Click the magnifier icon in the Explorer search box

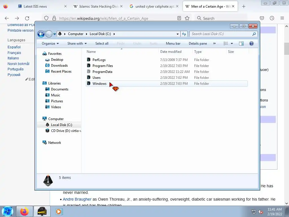point(254,34)
